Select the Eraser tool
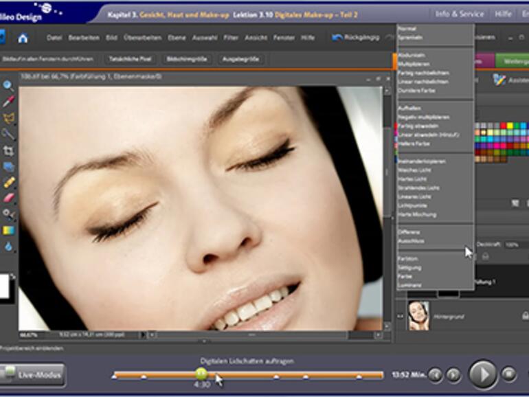 coord(8,198)
